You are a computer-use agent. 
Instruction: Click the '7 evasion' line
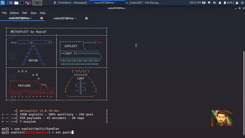(28, 122)
